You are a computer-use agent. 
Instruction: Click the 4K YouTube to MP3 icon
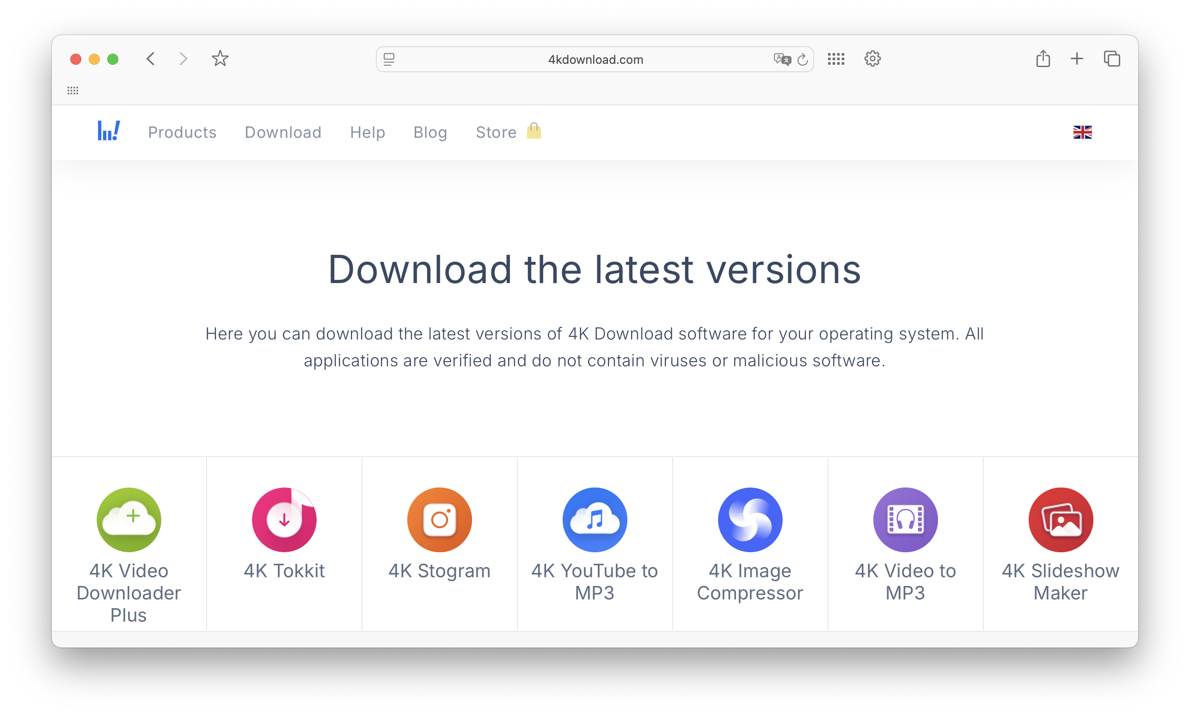tap(595, 519)
